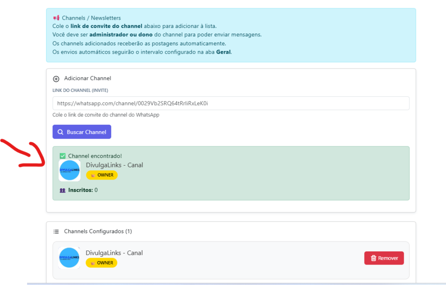
Task: Click DivulgaLinks - Canal name in configured list
Action: (114, 253)
